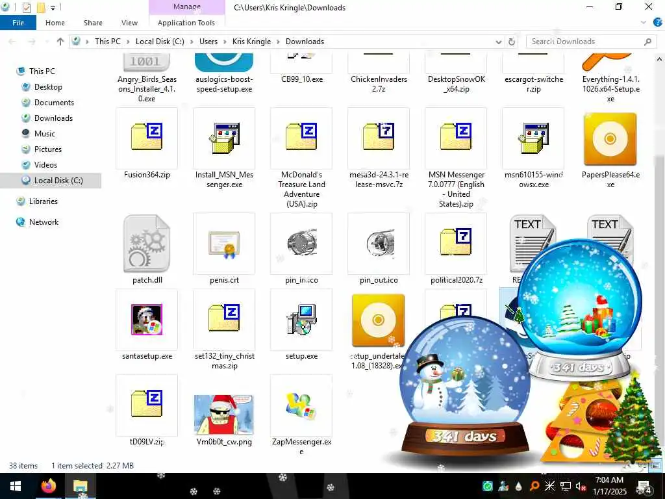Select the Fusion364.zip archive icon
Screen dimensions: 665x499
[x=147, y=136]
